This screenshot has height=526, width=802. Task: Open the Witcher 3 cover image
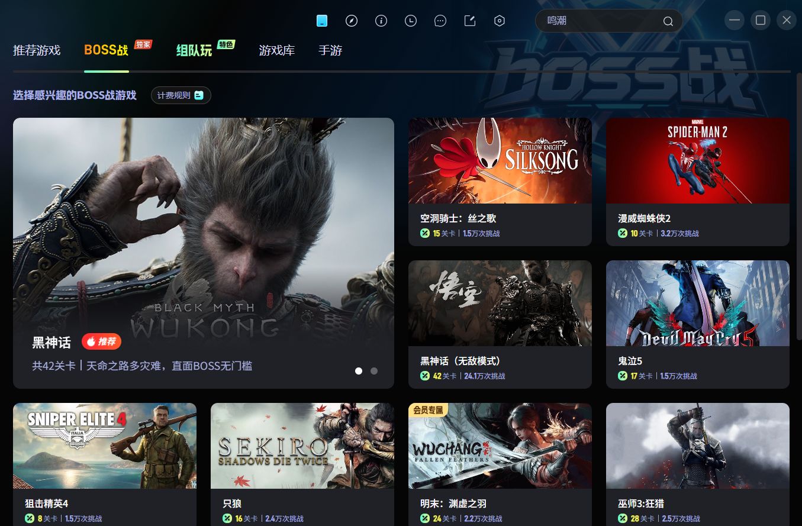pyautogui.click(x=698, y=446)
